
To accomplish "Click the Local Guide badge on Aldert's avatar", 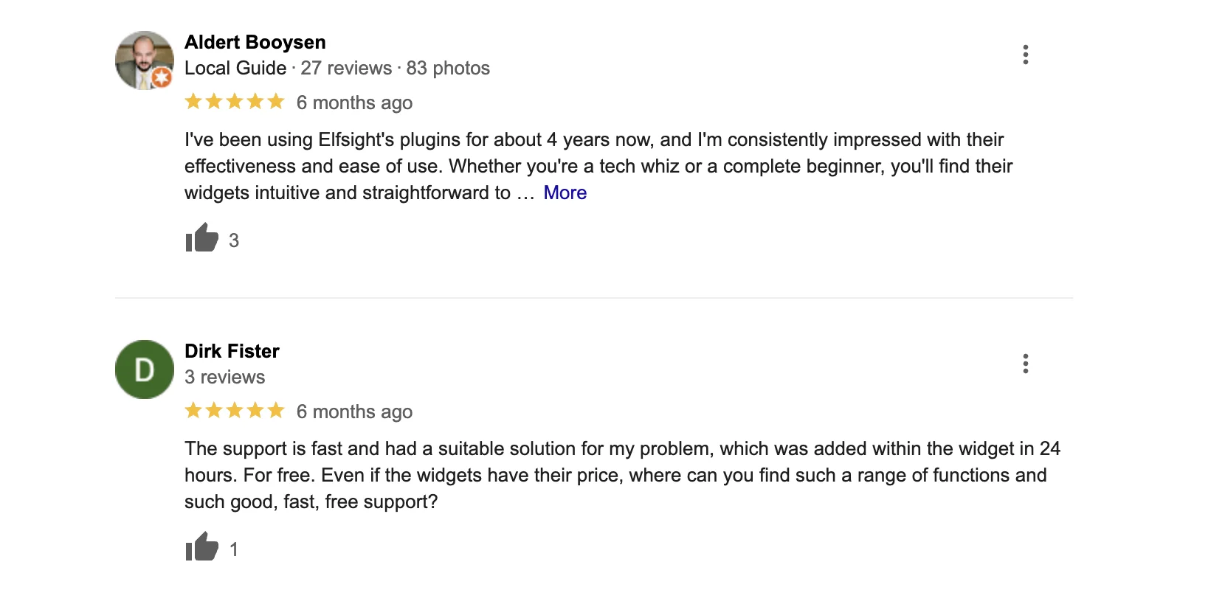I will point(162,77).
